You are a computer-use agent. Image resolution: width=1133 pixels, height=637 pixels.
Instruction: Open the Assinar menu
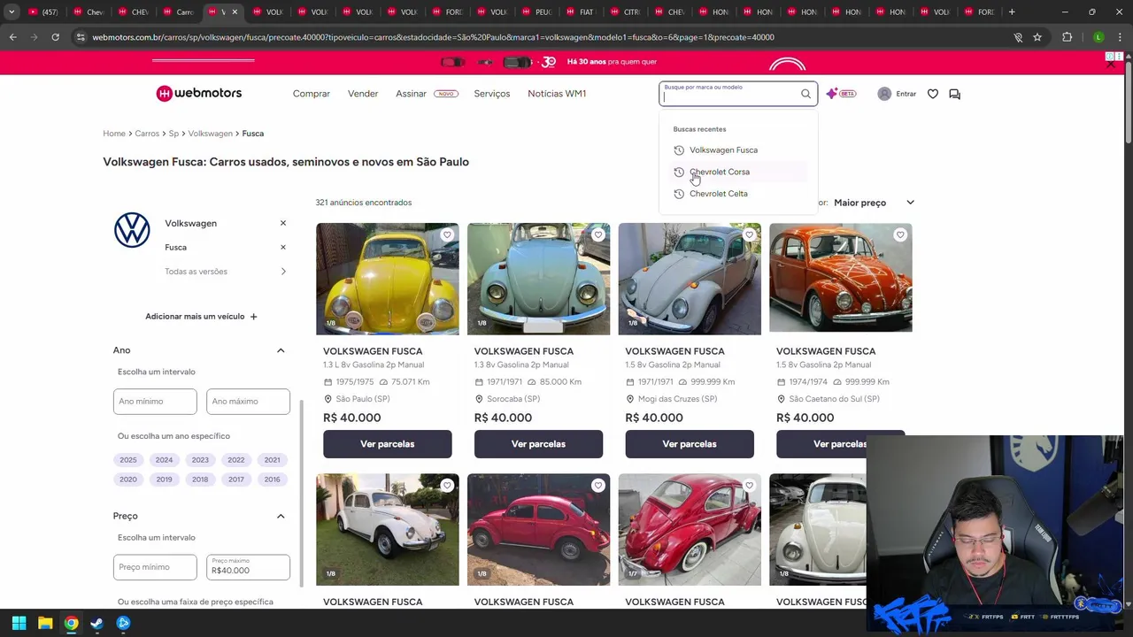[411, 94]
